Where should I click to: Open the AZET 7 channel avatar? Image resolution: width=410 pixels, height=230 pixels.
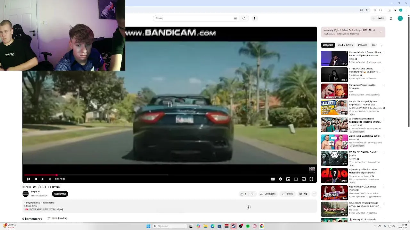pyautogui.click(x=26, y=194)
